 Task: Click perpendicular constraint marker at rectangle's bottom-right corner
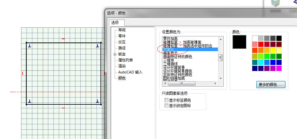coord(97,101)
